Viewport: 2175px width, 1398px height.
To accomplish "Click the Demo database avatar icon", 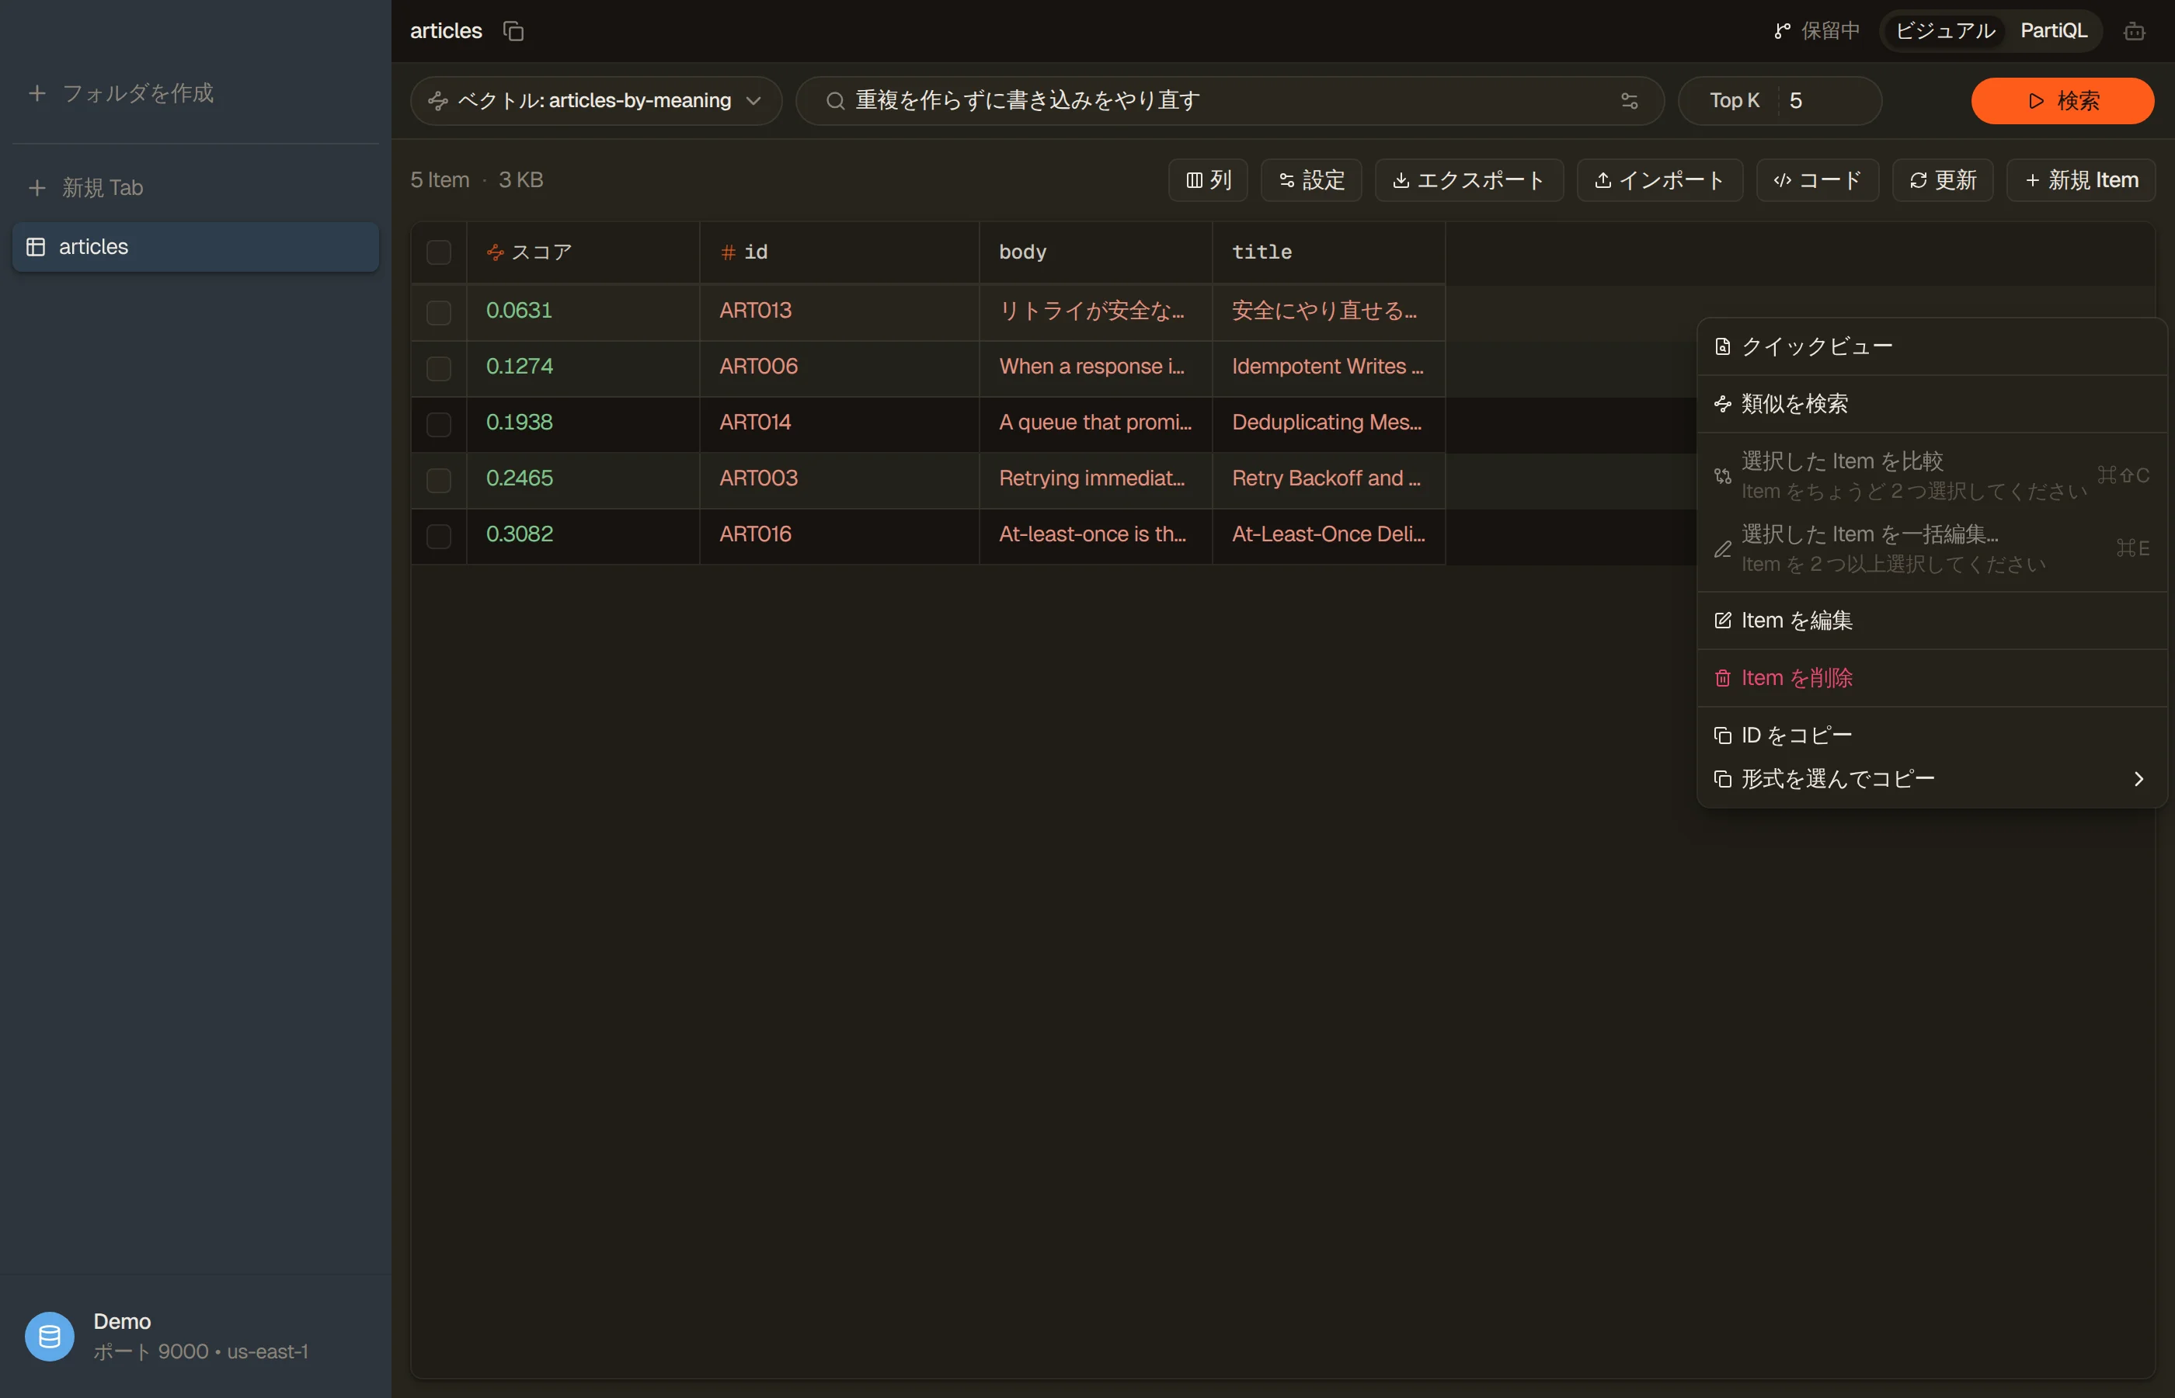I will (50, 1337).
